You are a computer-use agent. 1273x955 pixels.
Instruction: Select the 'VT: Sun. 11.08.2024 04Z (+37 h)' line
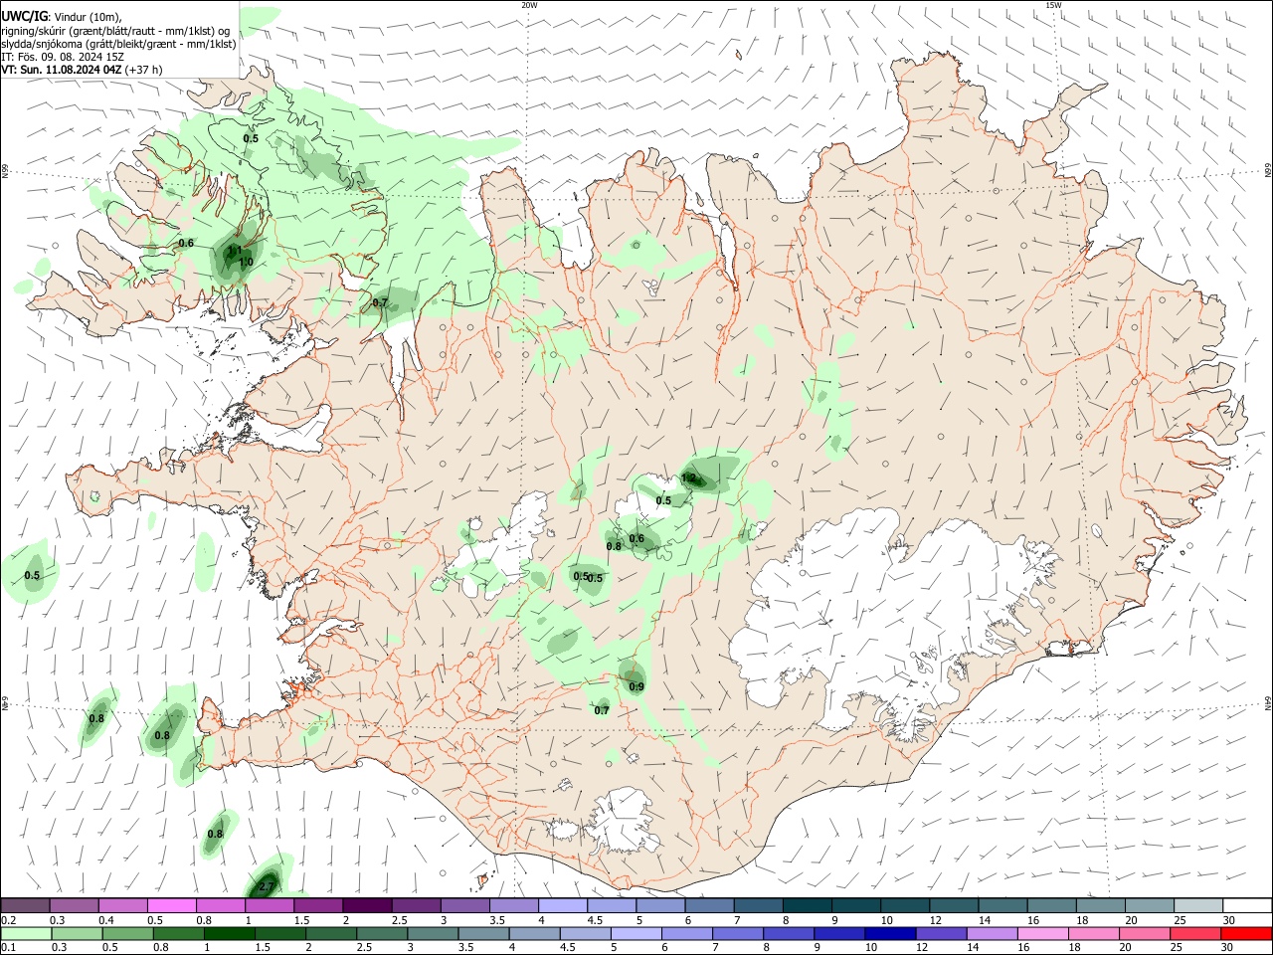click(82, 70)
